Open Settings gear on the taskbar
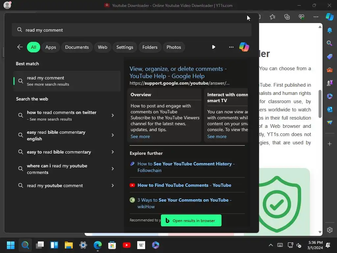 (x=83, y=245)
